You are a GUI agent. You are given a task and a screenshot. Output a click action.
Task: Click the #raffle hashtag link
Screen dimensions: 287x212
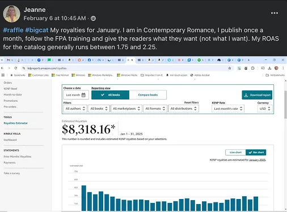click(13, 30)
